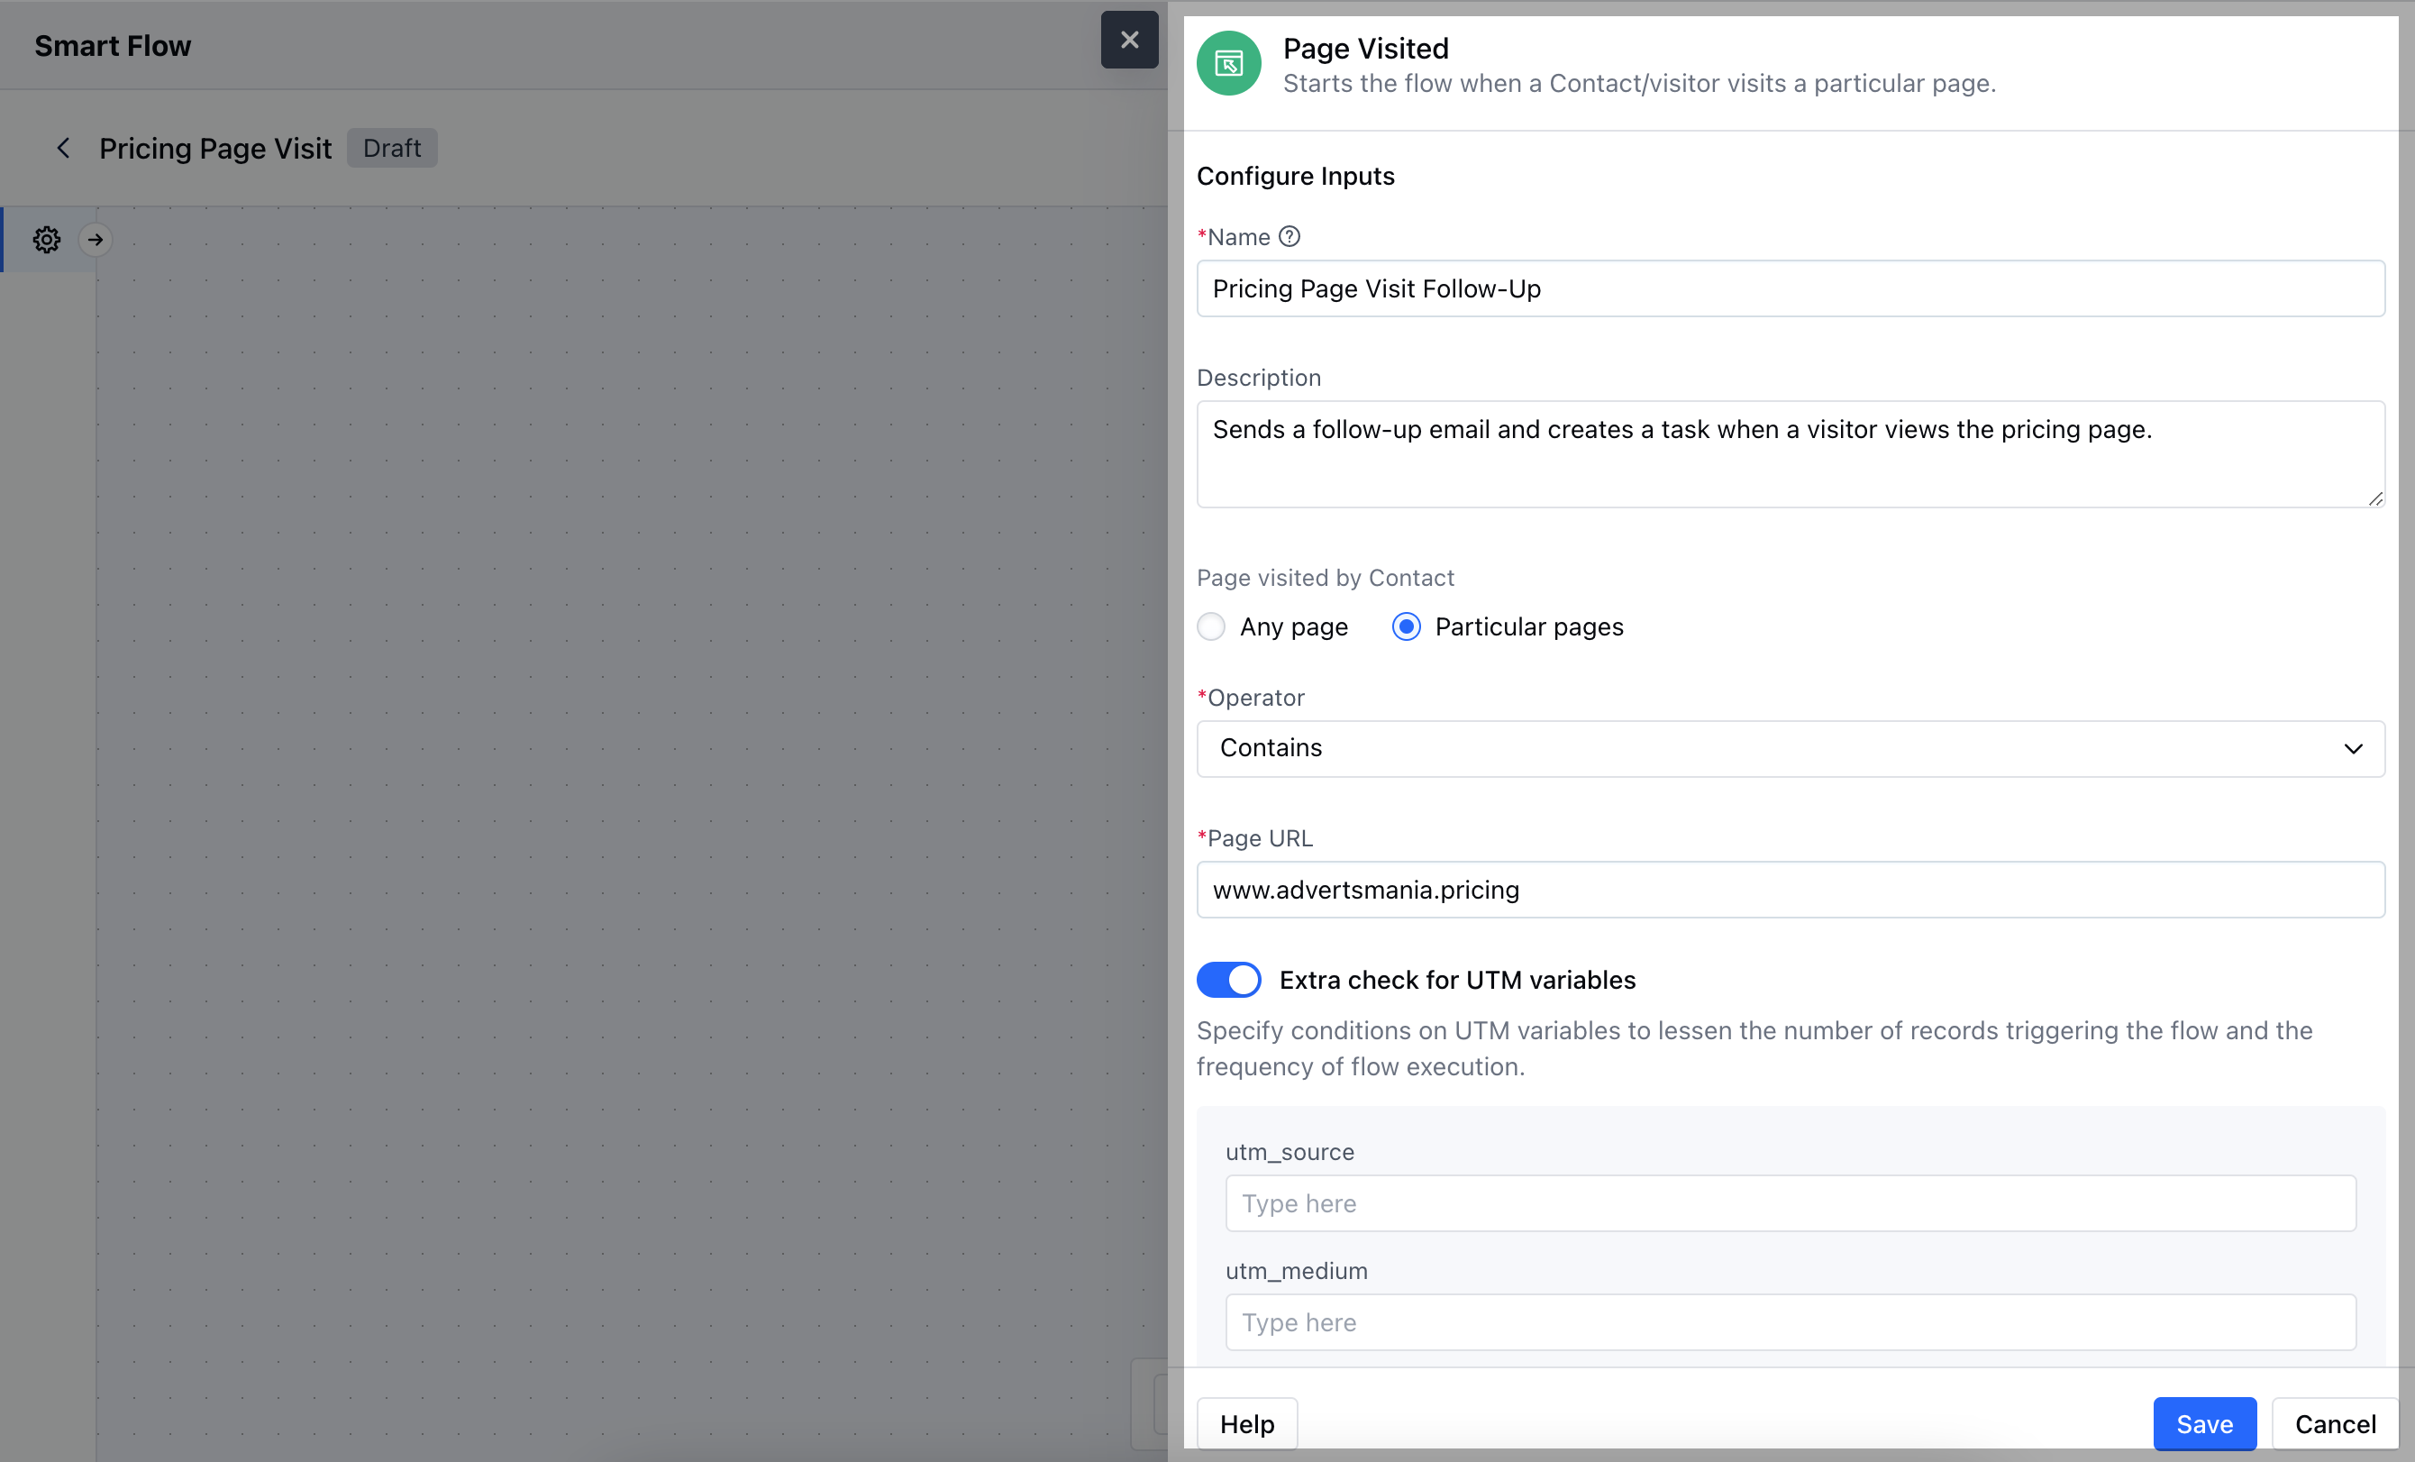The image size is (2415, 1462).
Task: Click the Save button
Action: pyautogui.click(x=2204, y=1424)
